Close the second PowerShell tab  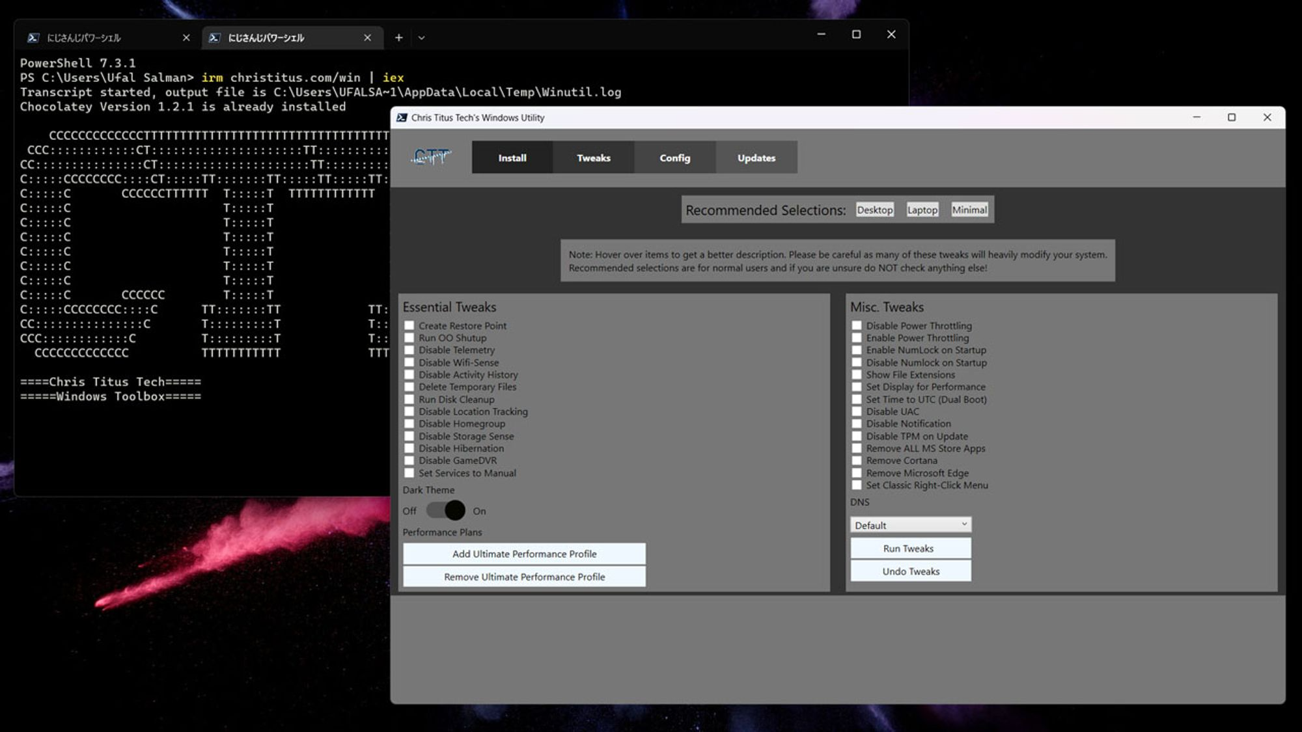(367, 38)
